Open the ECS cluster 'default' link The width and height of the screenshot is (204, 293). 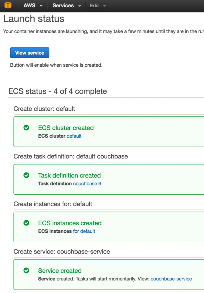tap(74, 136)
